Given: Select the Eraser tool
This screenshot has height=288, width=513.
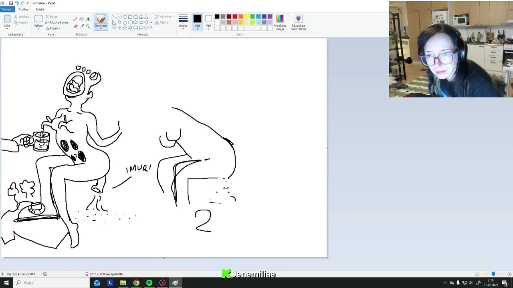Looking at the screenshot, I should tap(75, 26).
